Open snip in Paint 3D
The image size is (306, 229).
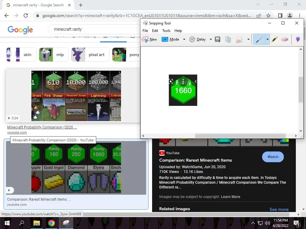point(298,39)
